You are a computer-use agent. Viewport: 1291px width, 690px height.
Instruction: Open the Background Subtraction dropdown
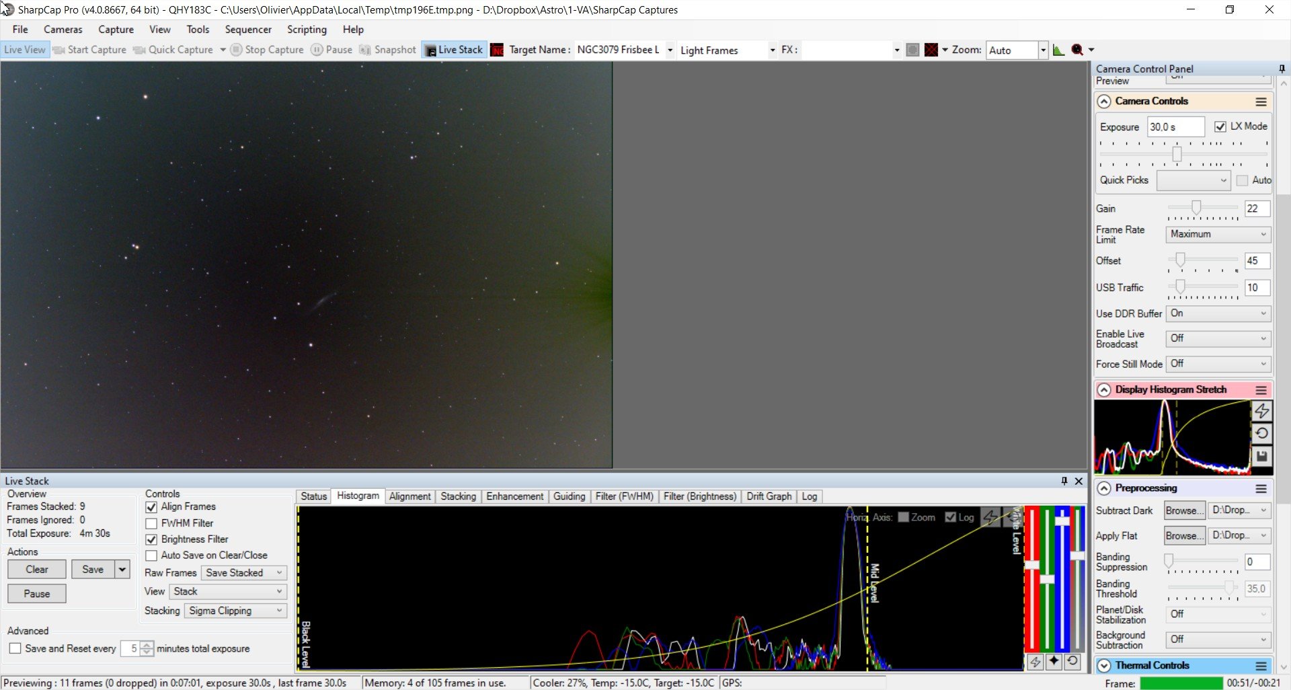tap(1218, 640)
